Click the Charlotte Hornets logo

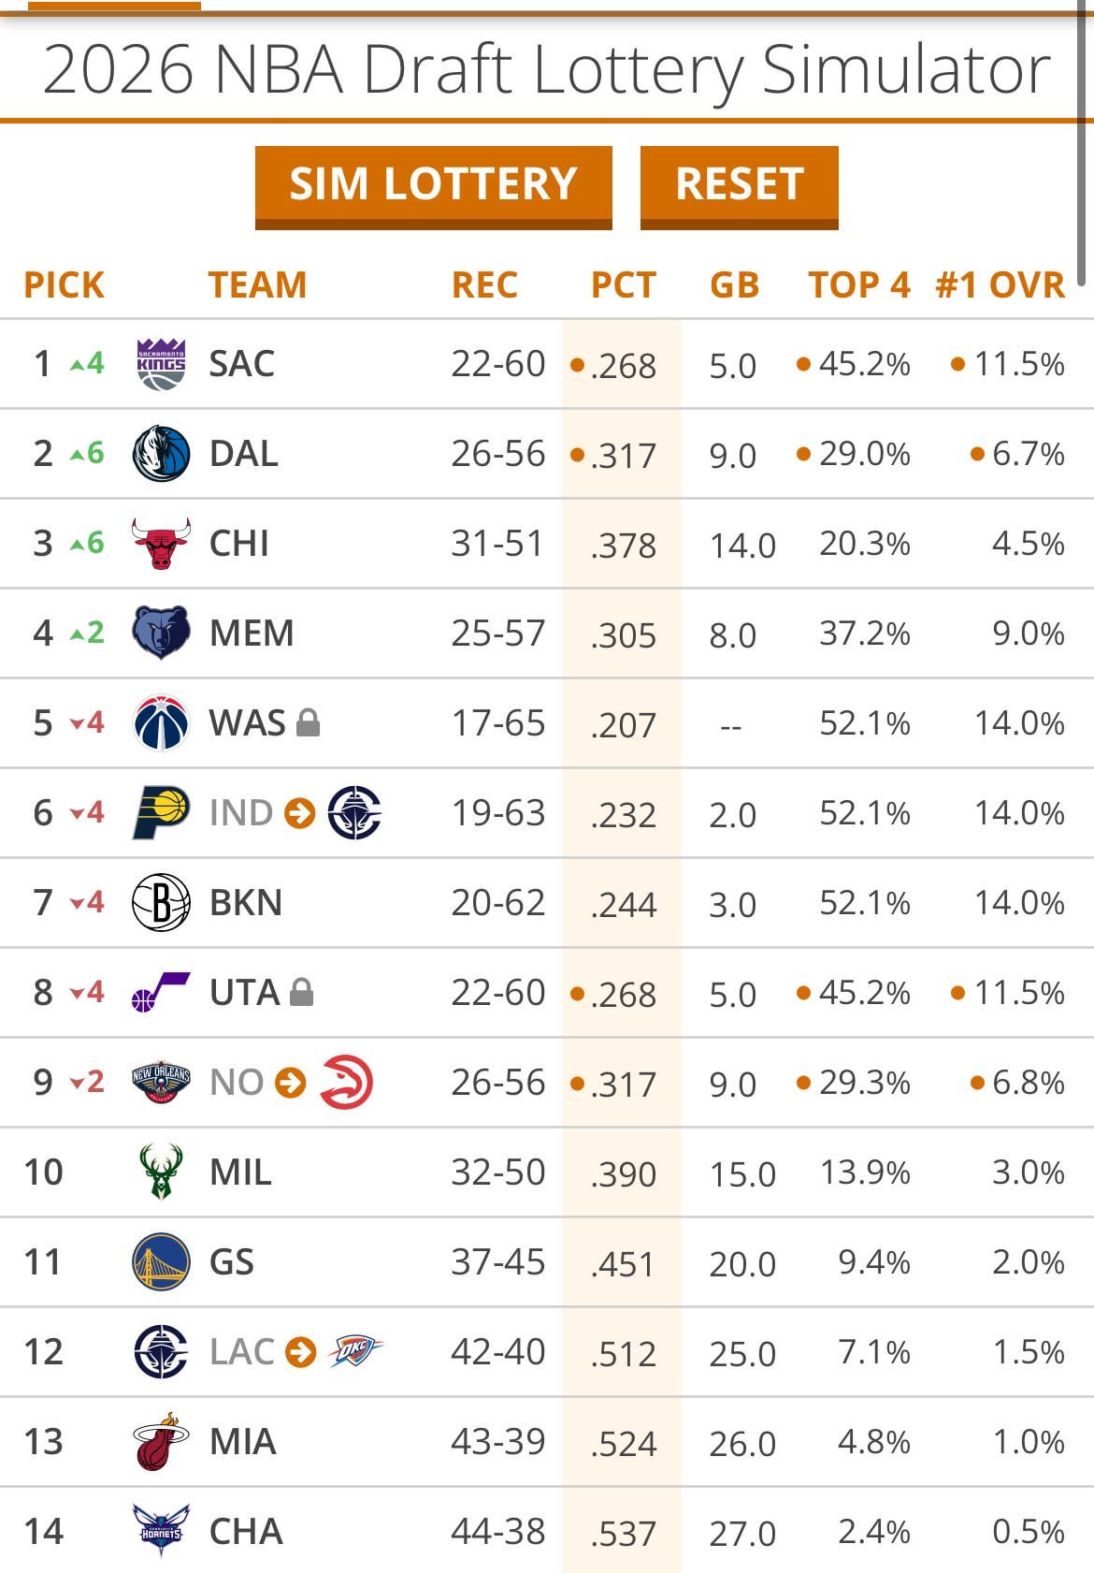point(161,1532)
